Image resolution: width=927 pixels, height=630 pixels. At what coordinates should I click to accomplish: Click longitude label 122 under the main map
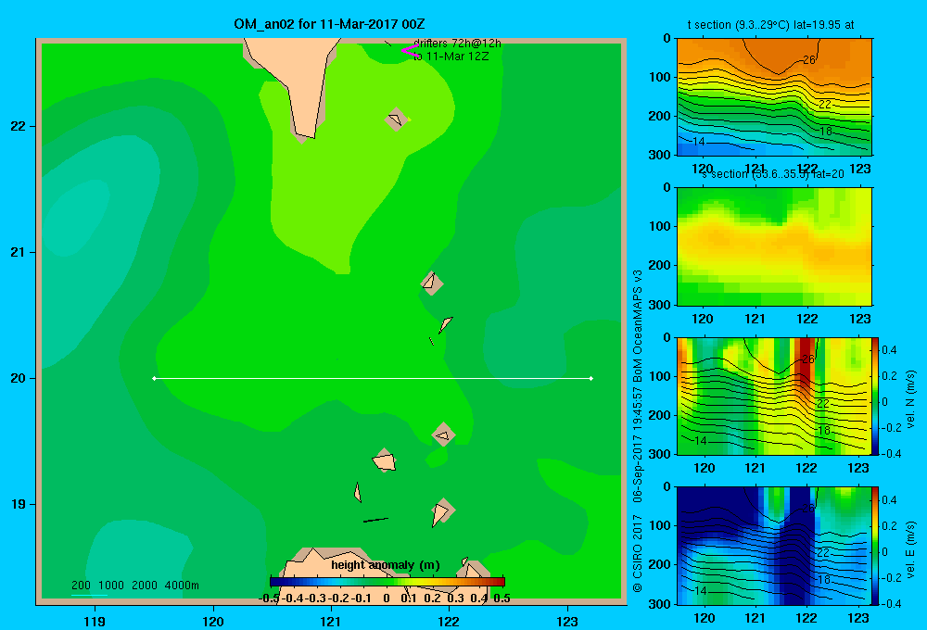coord(450,621)
